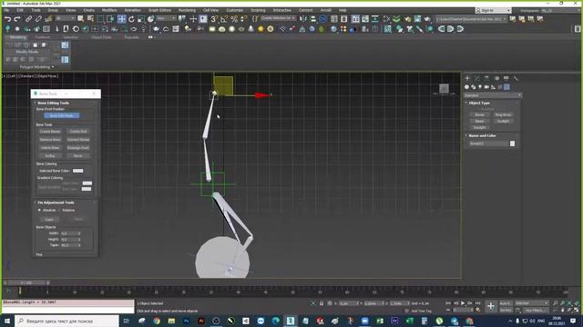Activate the Select and Move tool
Viewport: 583px width, 327px height.
pos(121,18)
